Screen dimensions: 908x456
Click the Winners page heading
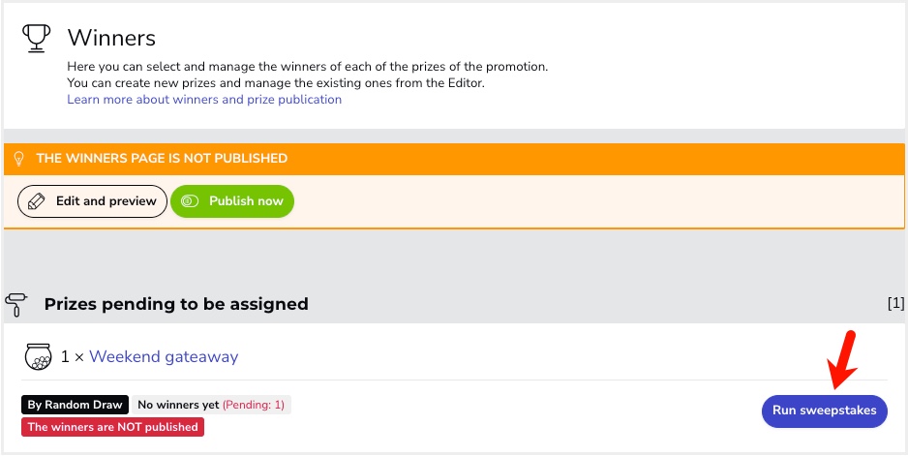(111, 38)
